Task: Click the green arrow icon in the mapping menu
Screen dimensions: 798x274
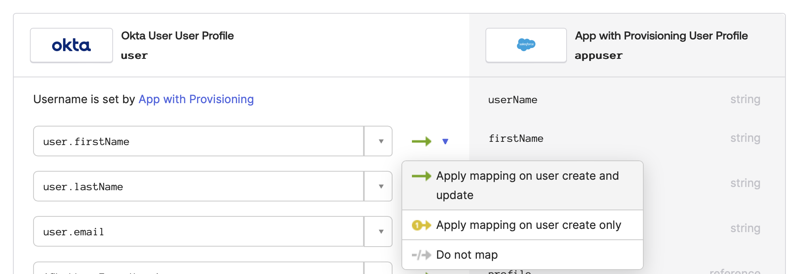Action: click(x=421, y=176)
